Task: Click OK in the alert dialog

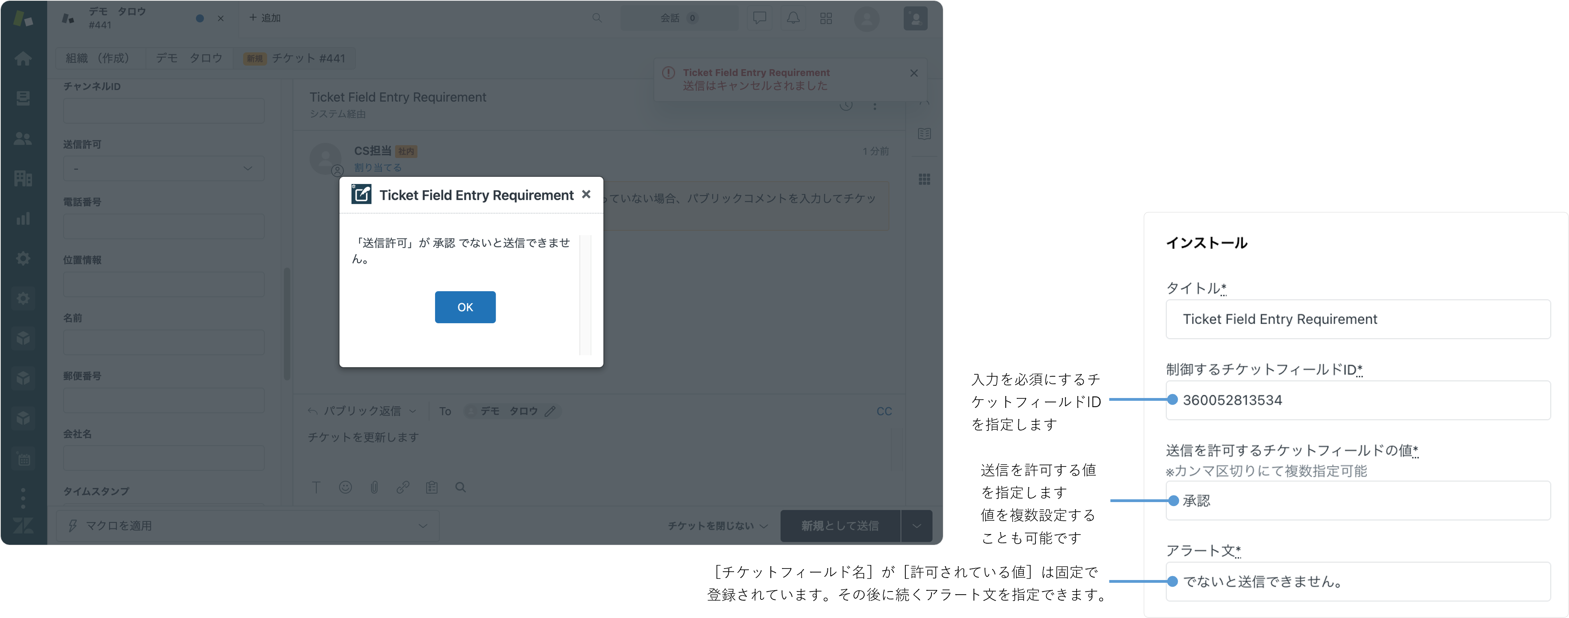Action: pos(465,307)
